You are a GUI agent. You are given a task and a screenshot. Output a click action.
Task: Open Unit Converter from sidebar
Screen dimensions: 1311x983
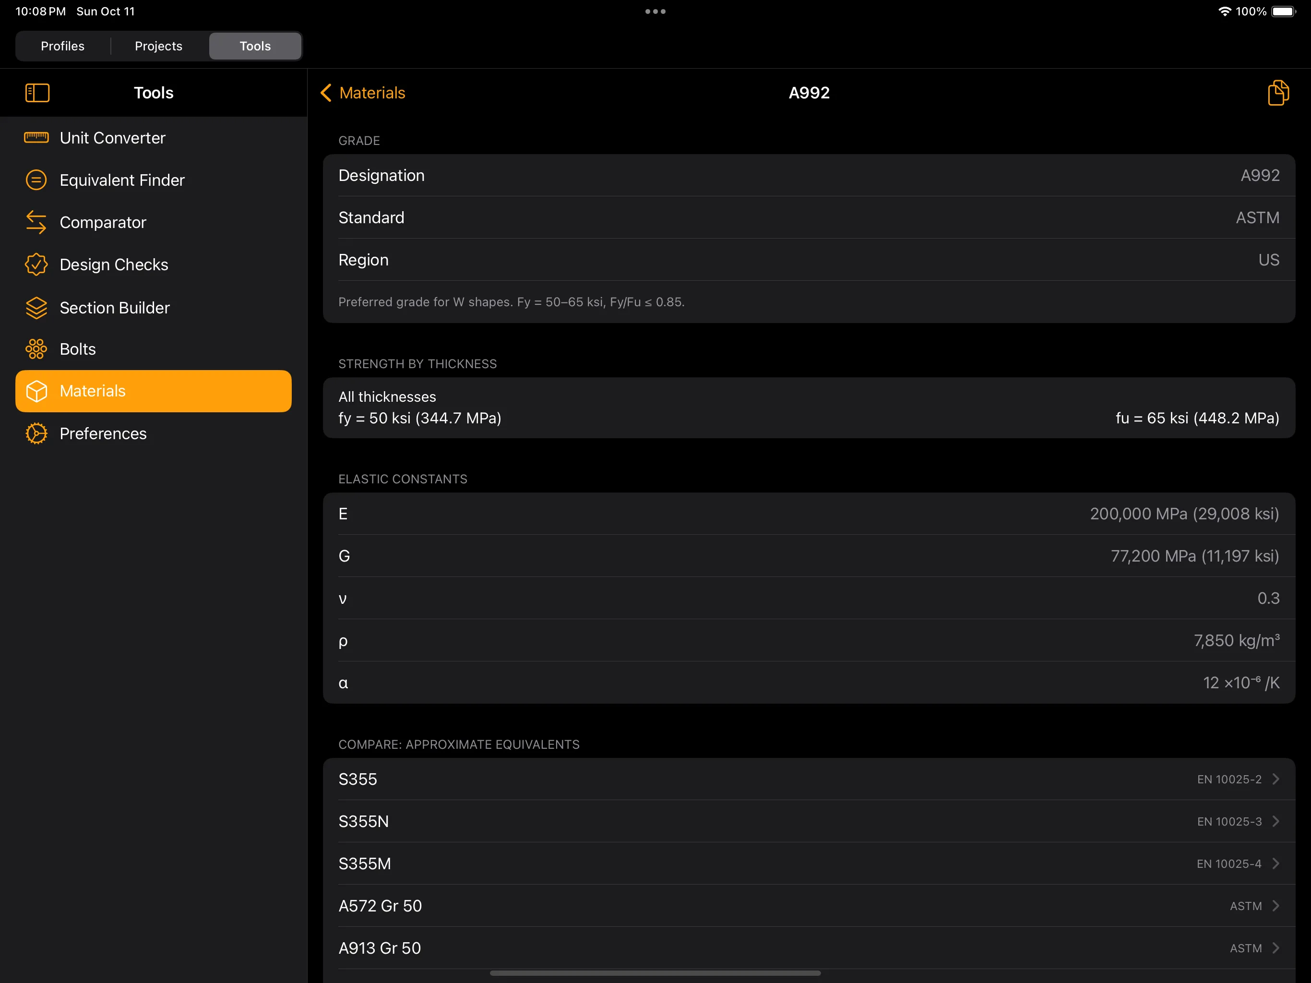coord(154,138)
